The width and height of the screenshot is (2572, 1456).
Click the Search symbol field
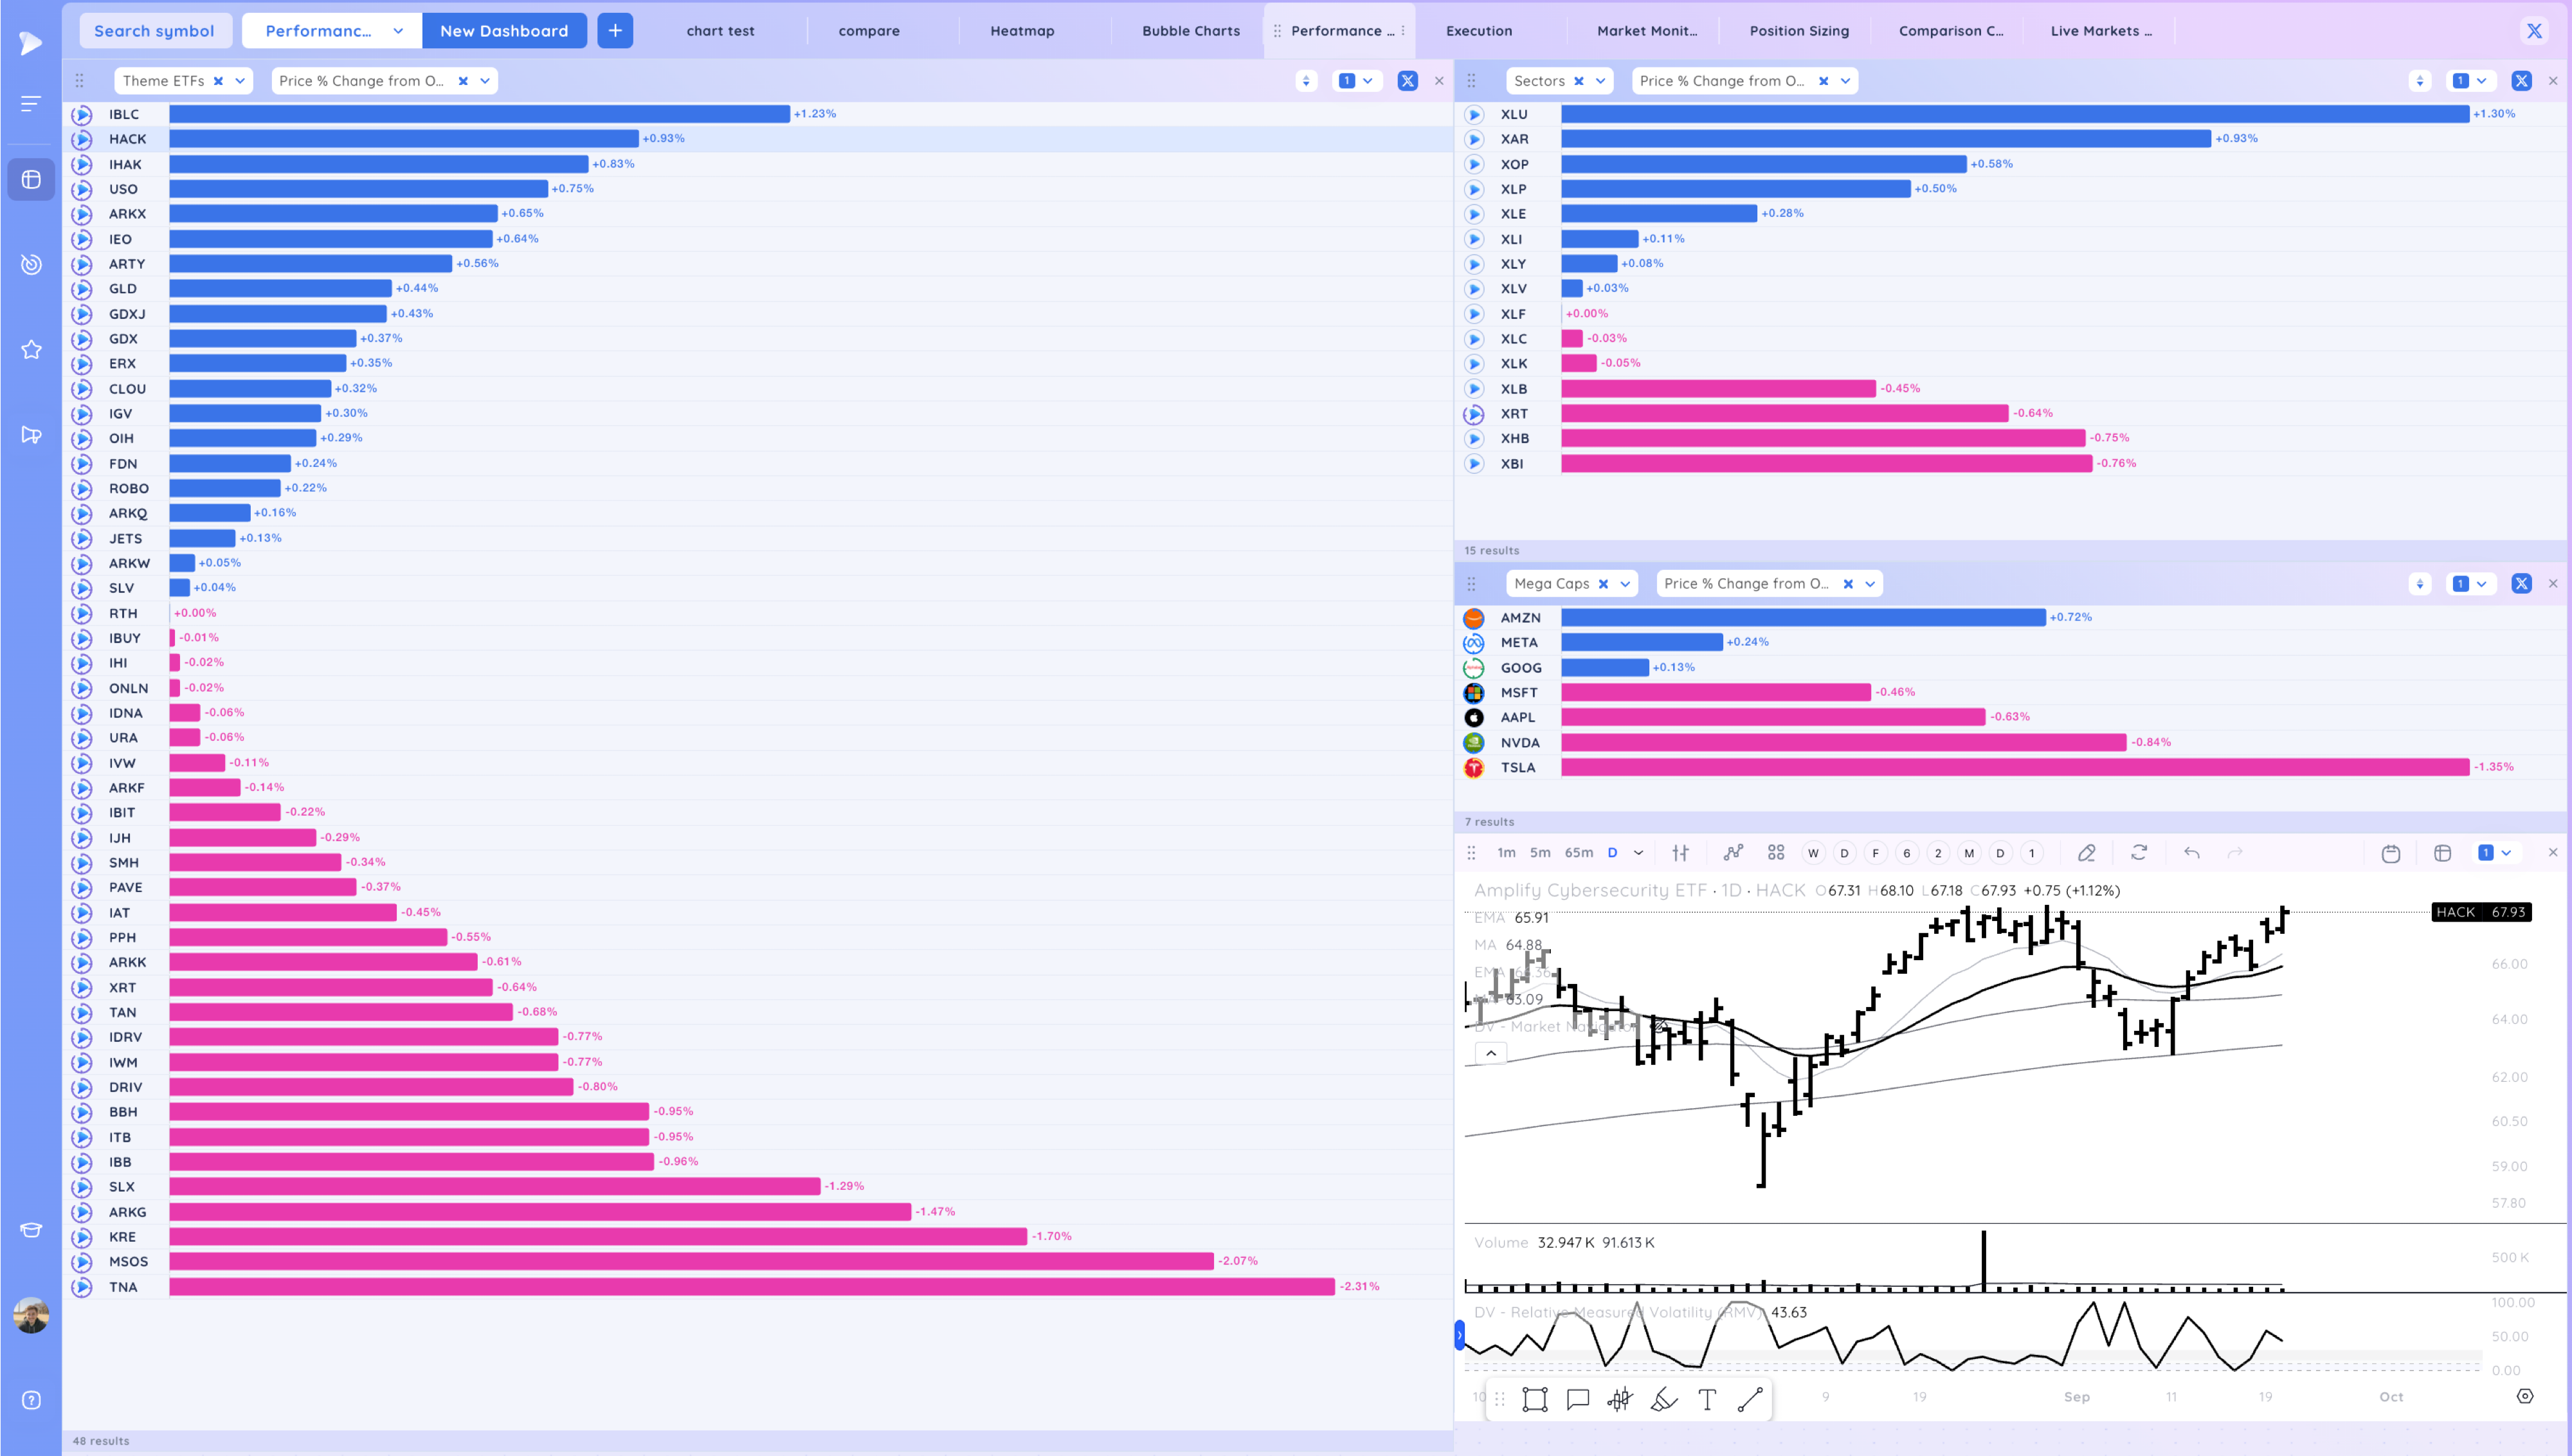[154, 31]
